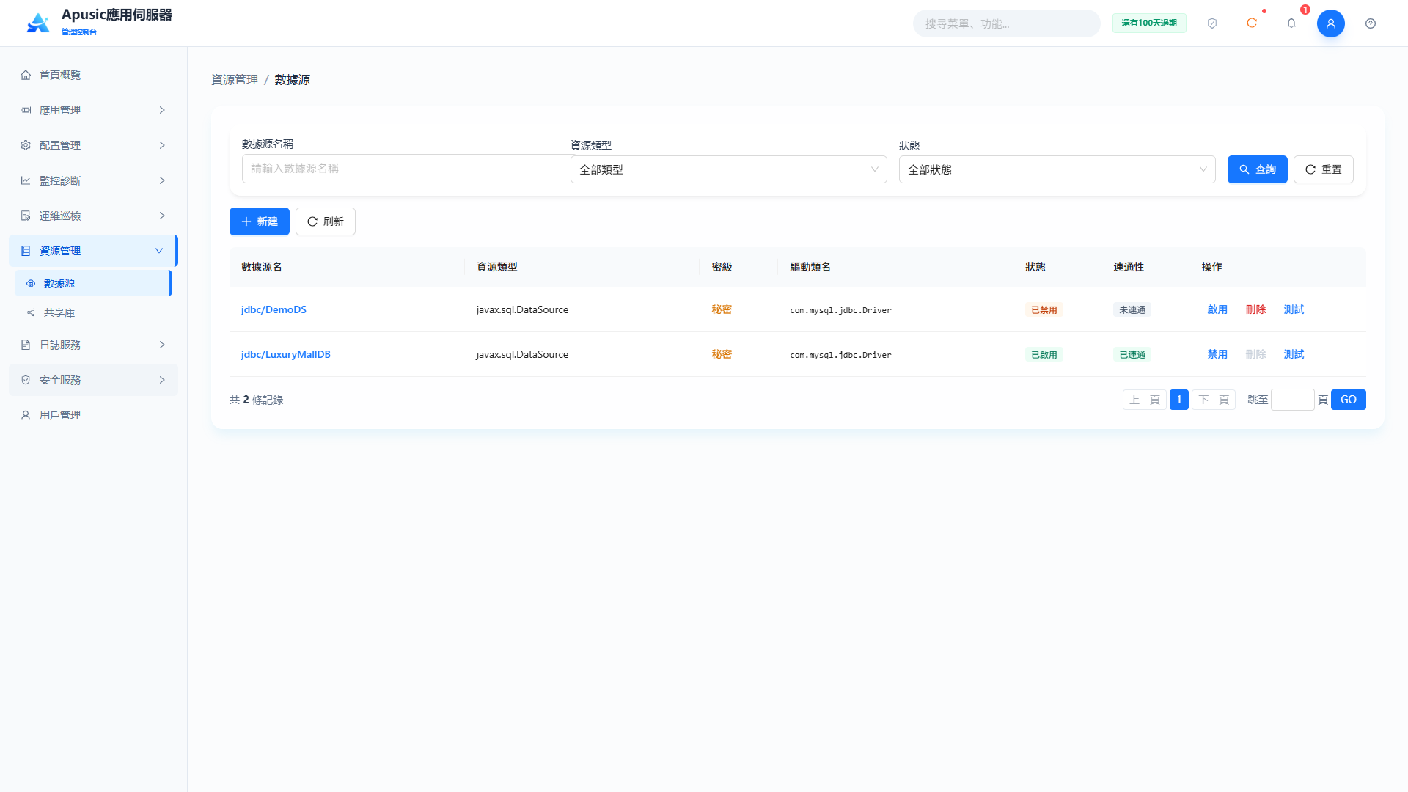
Task: Open the 資源類型 全部類型 dropdown
Action: 729,169
